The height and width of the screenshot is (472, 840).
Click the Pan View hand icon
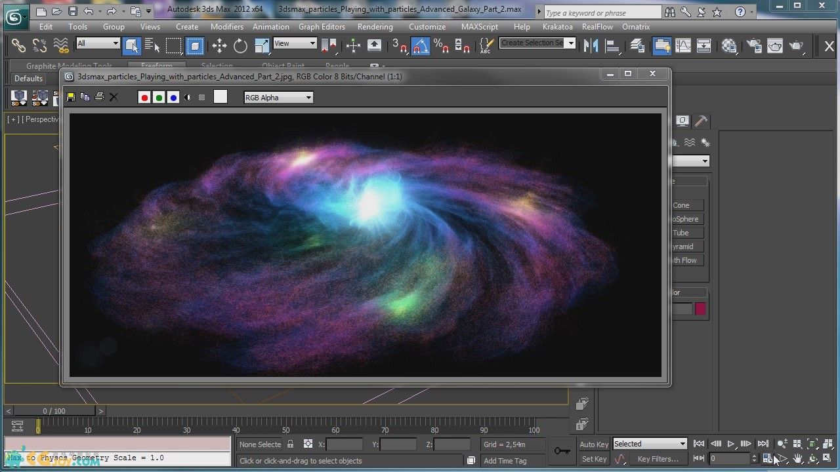point(797,459)
